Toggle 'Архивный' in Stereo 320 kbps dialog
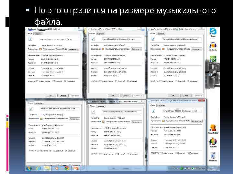Image resolution: width=233 pixels, height=174 pixels. click(128, 154)
